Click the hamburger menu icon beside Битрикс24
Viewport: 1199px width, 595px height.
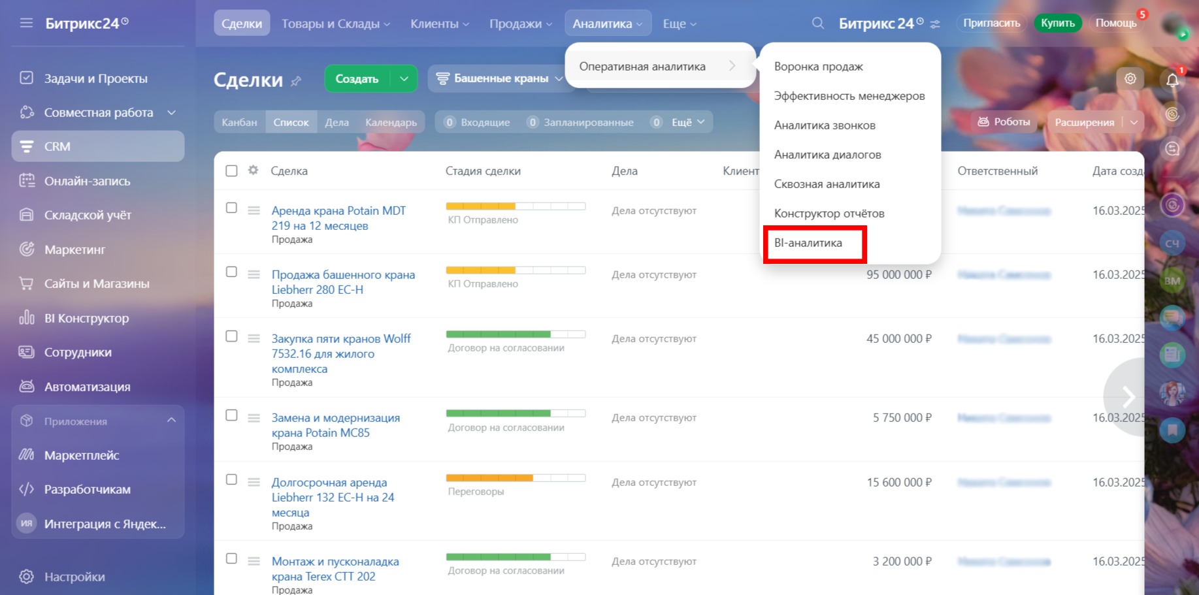click(x=26, y=24)
